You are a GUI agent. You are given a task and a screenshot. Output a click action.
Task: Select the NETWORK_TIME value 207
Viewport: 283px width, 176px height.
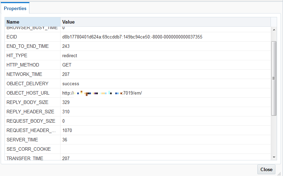[66, 74]
